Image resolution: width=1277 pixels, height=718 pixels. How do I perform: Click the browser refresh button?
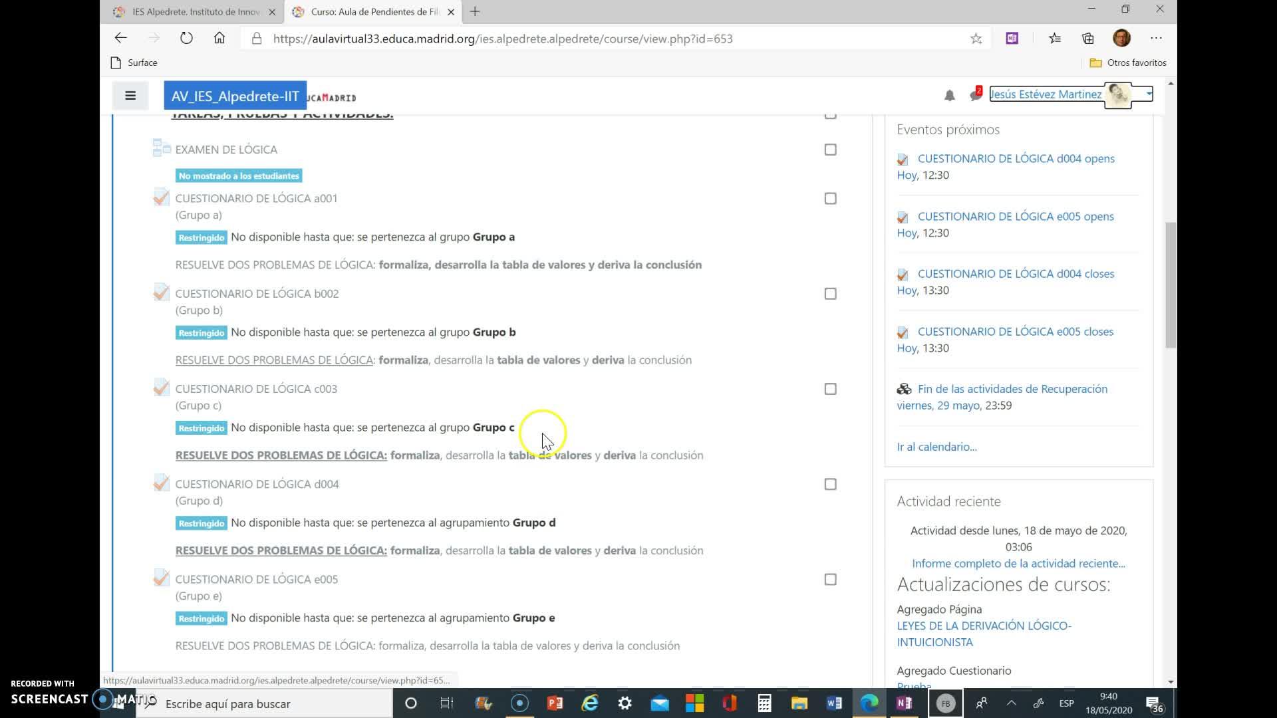point(186,39)
